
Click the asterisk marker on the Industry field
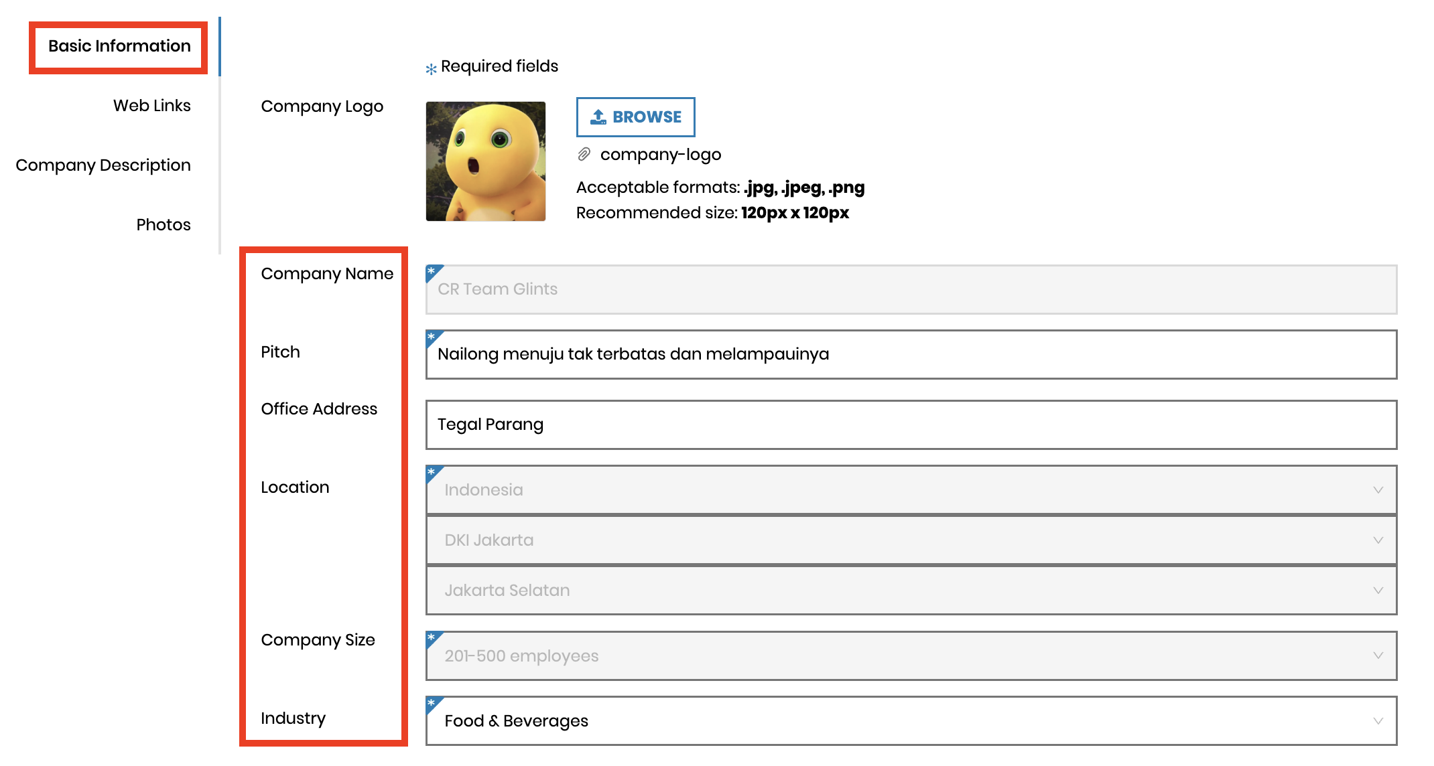tap(432, 703)
